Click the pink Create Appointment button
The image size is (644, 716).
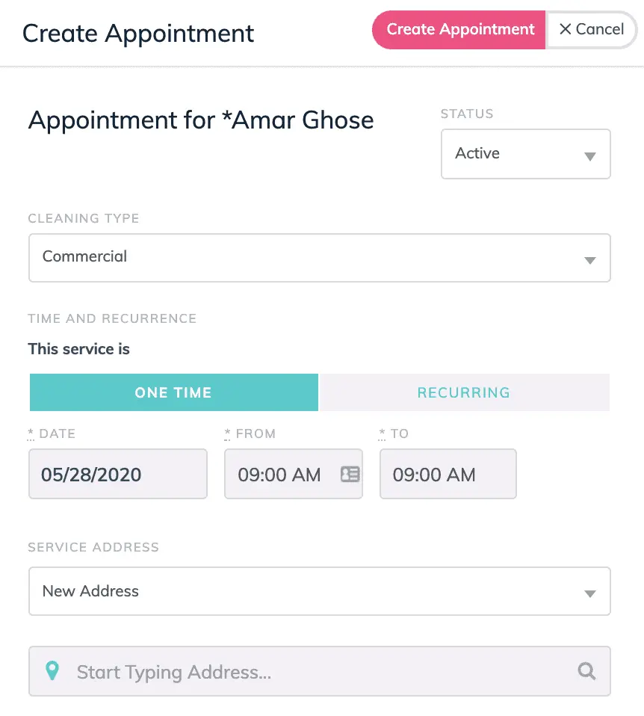tap(459, 30)
